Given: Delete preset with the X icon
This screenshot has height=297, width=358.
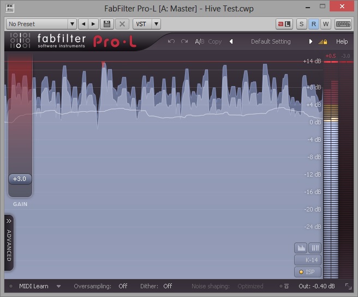Looking at the screenshot, I should (x=122, y=24).
